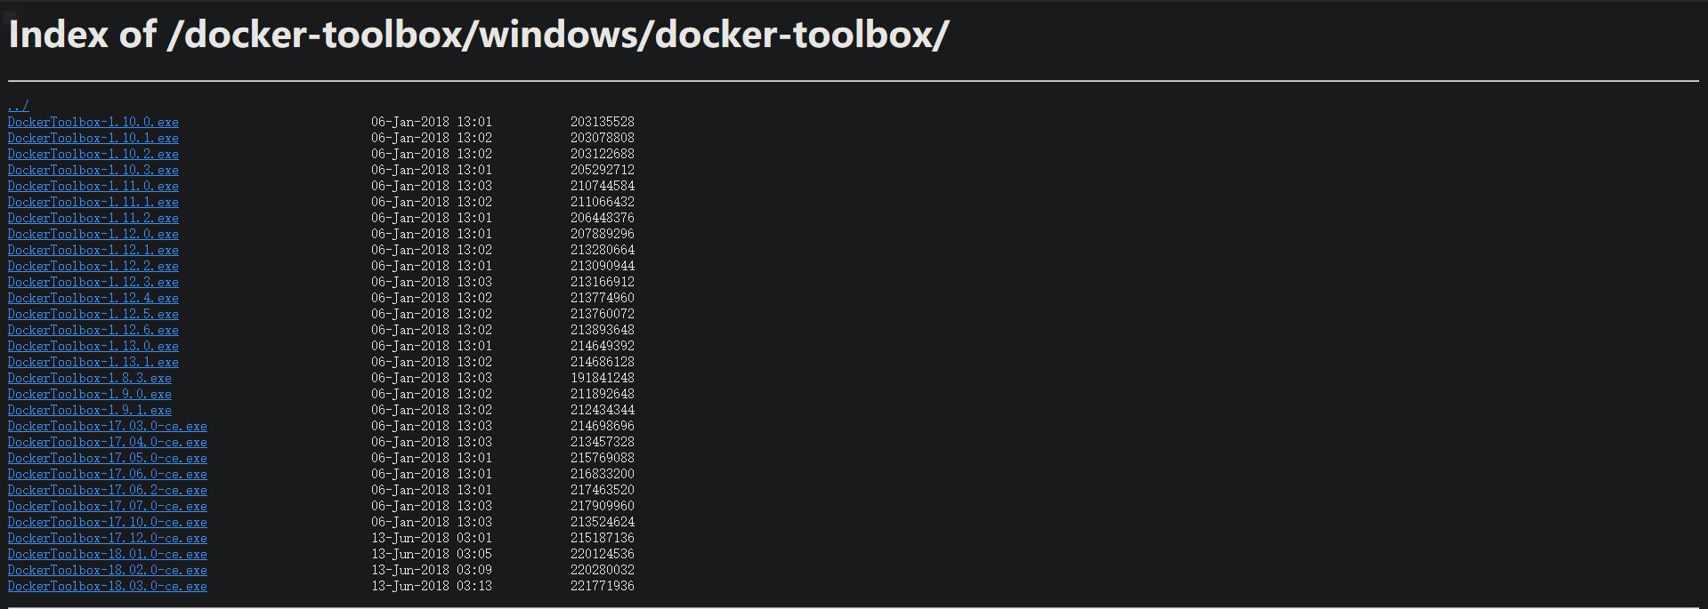Select the DockerToolbox-17.05.0-ce.exe link

click(x=108, y=458)
